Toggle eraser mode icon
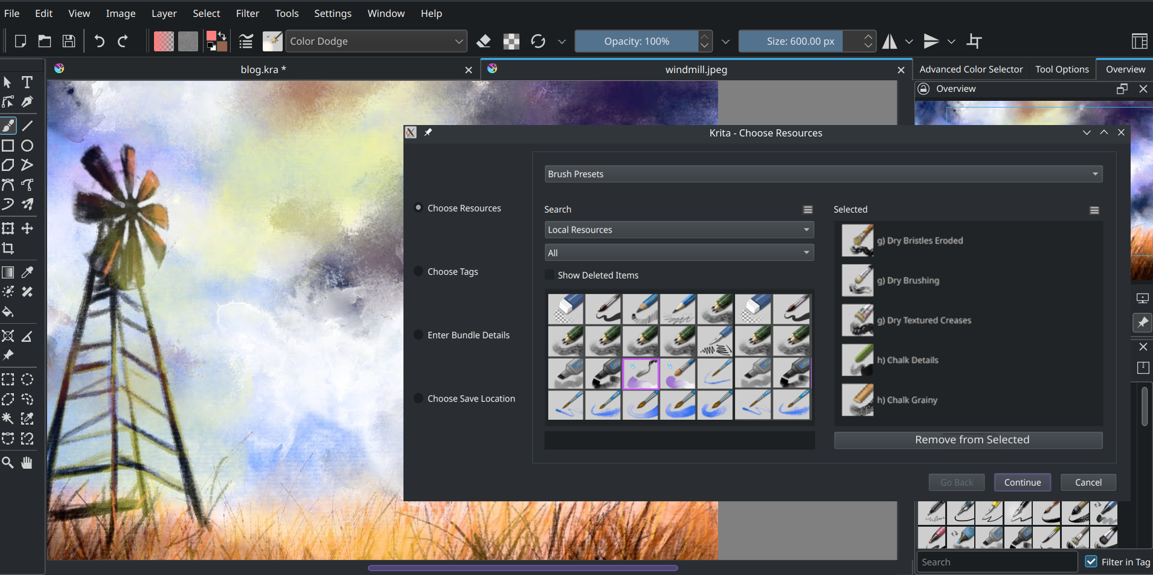1153x575 pixels. coord(484,41)
